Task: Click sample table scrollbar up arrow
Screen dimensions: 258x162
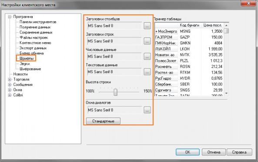Action: coord(226,25)
